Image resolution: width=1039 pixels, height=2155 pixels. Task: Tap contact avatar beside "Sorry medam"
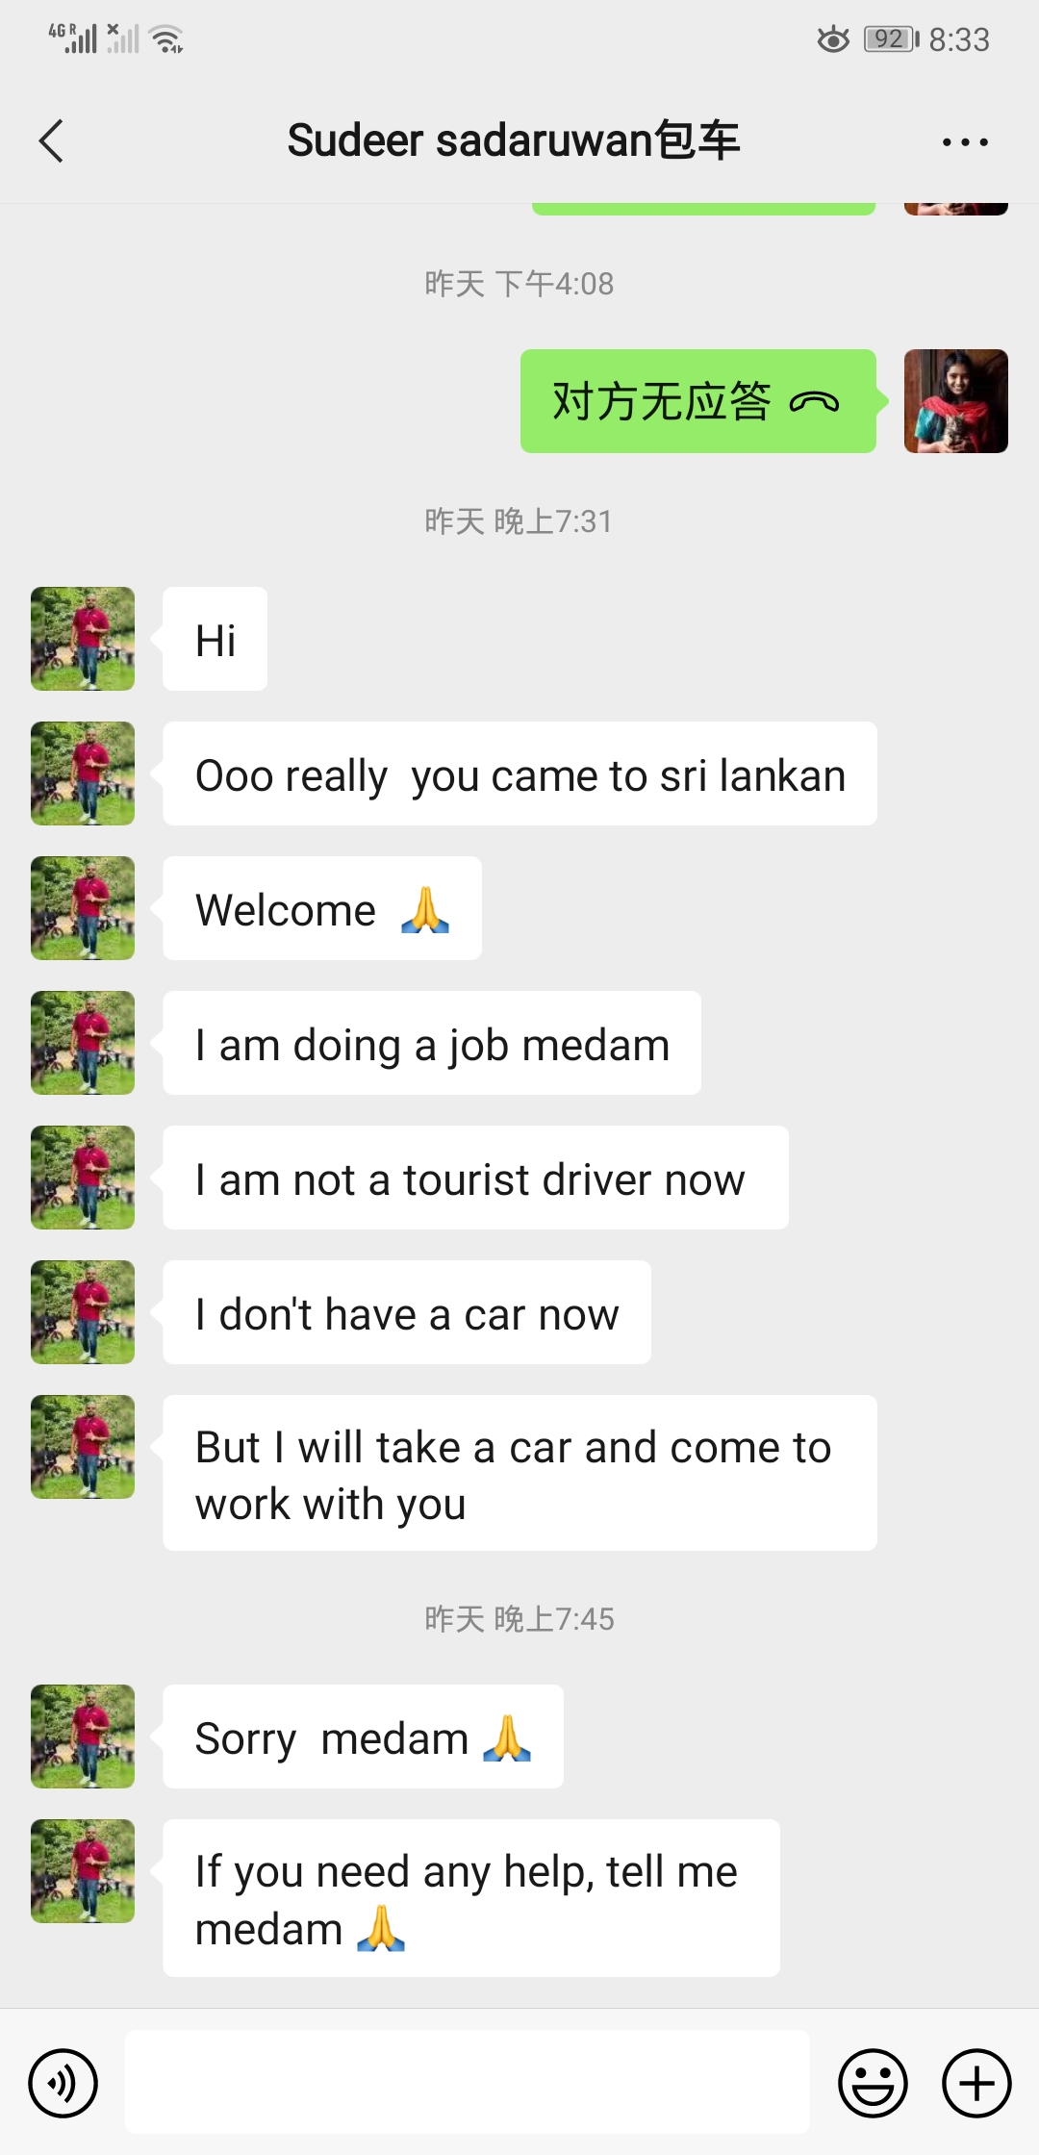point(83,1737)
